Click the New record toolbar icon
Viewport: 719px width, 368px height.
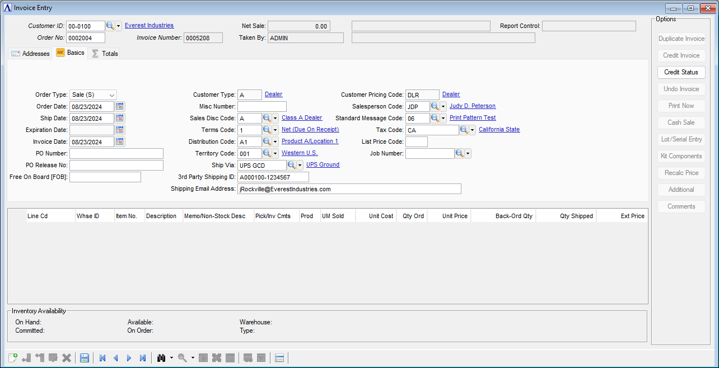[x=13, y=358]
